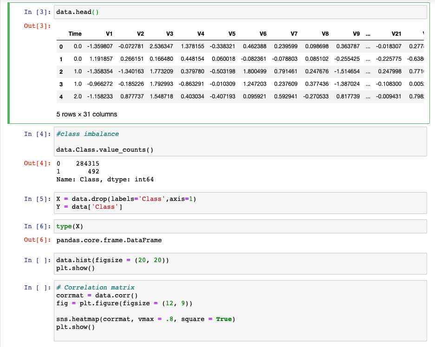The image size is (435, 347).
Task: Select the data.hist figsize cell
Action: [x=240, y=264]
